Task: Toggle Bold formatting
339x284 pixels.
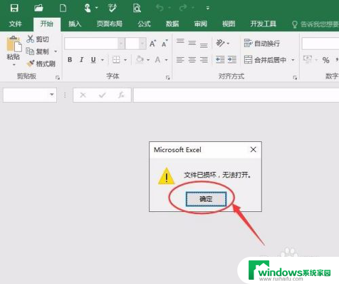Action: coord(70,60)
